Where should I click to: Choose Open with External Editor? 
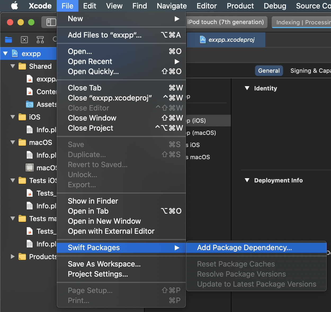[121, 231]
